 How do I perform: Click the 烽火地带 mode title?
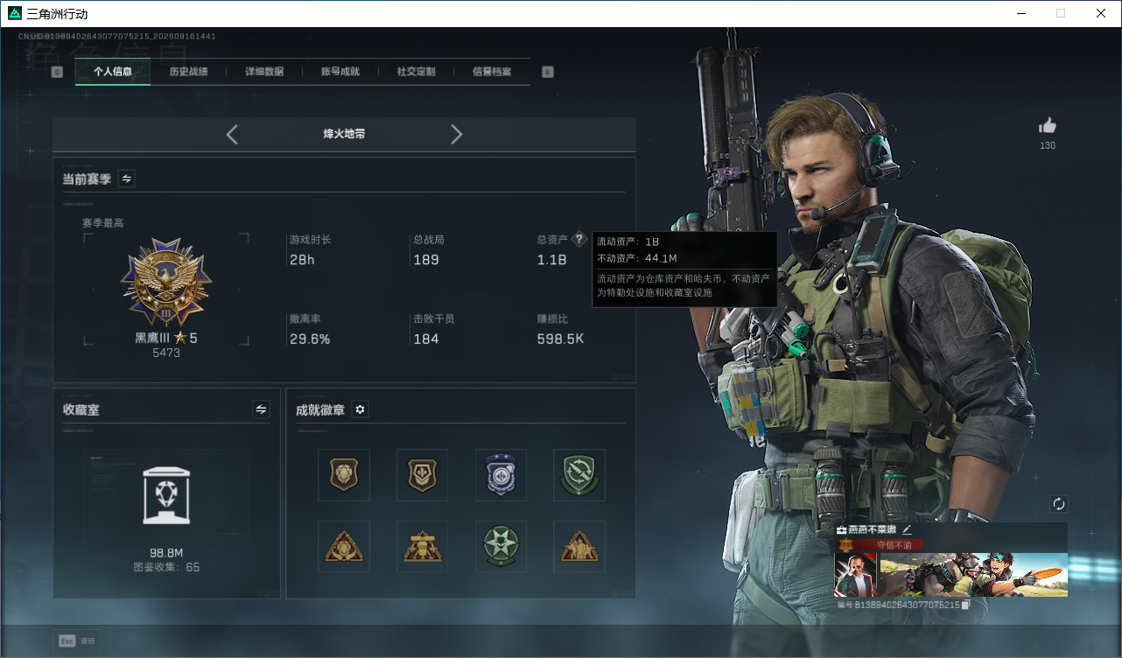pyautogui.click(x=344, y=135)
